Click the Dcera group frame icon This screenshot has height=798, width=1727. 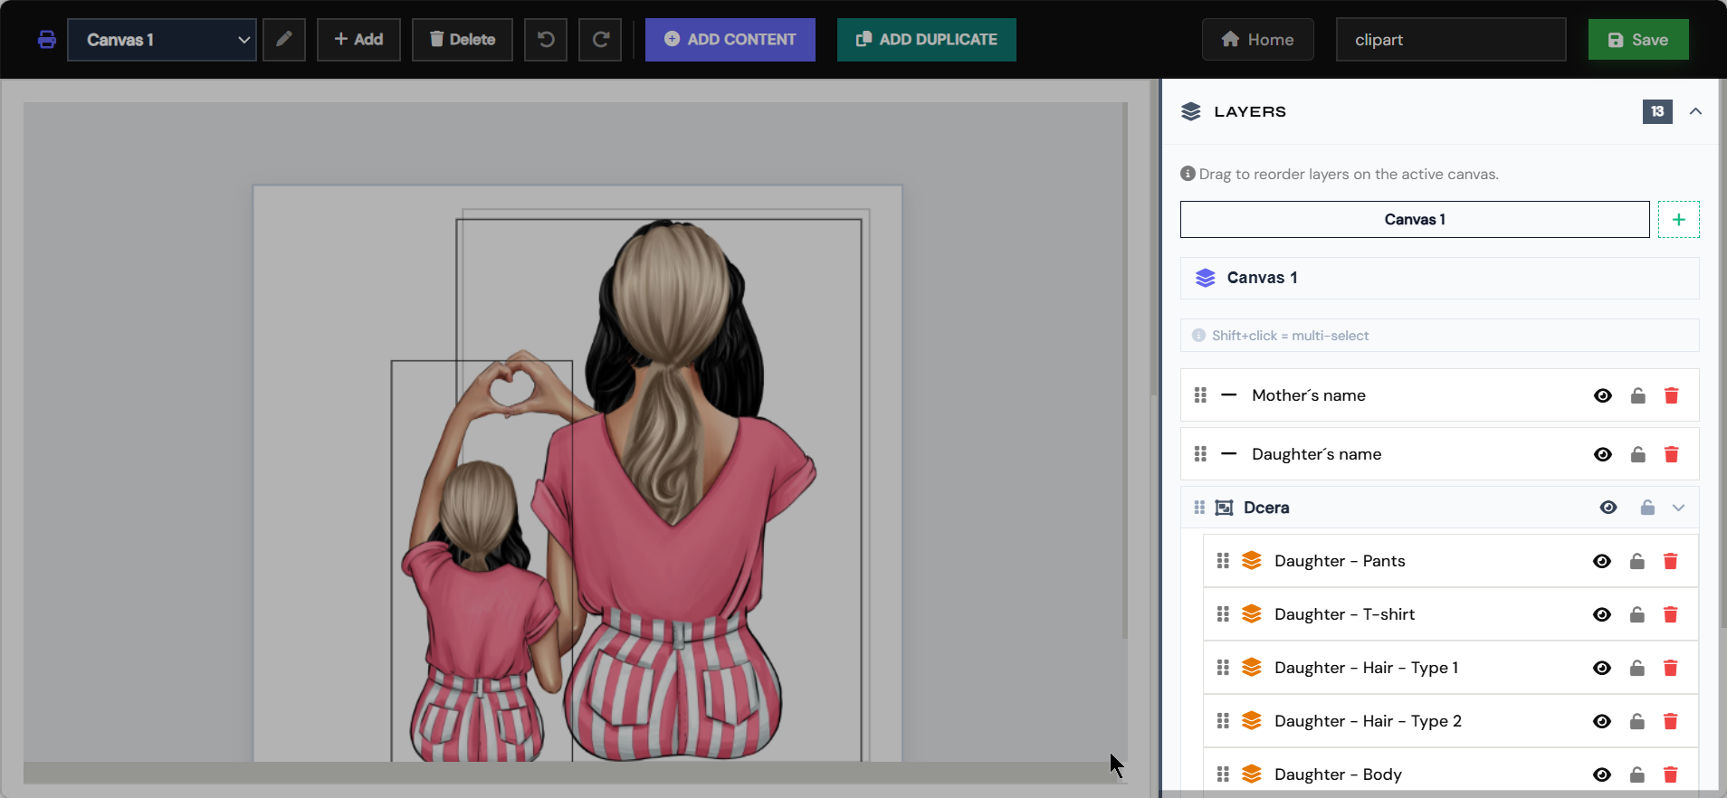point(1224,508)
